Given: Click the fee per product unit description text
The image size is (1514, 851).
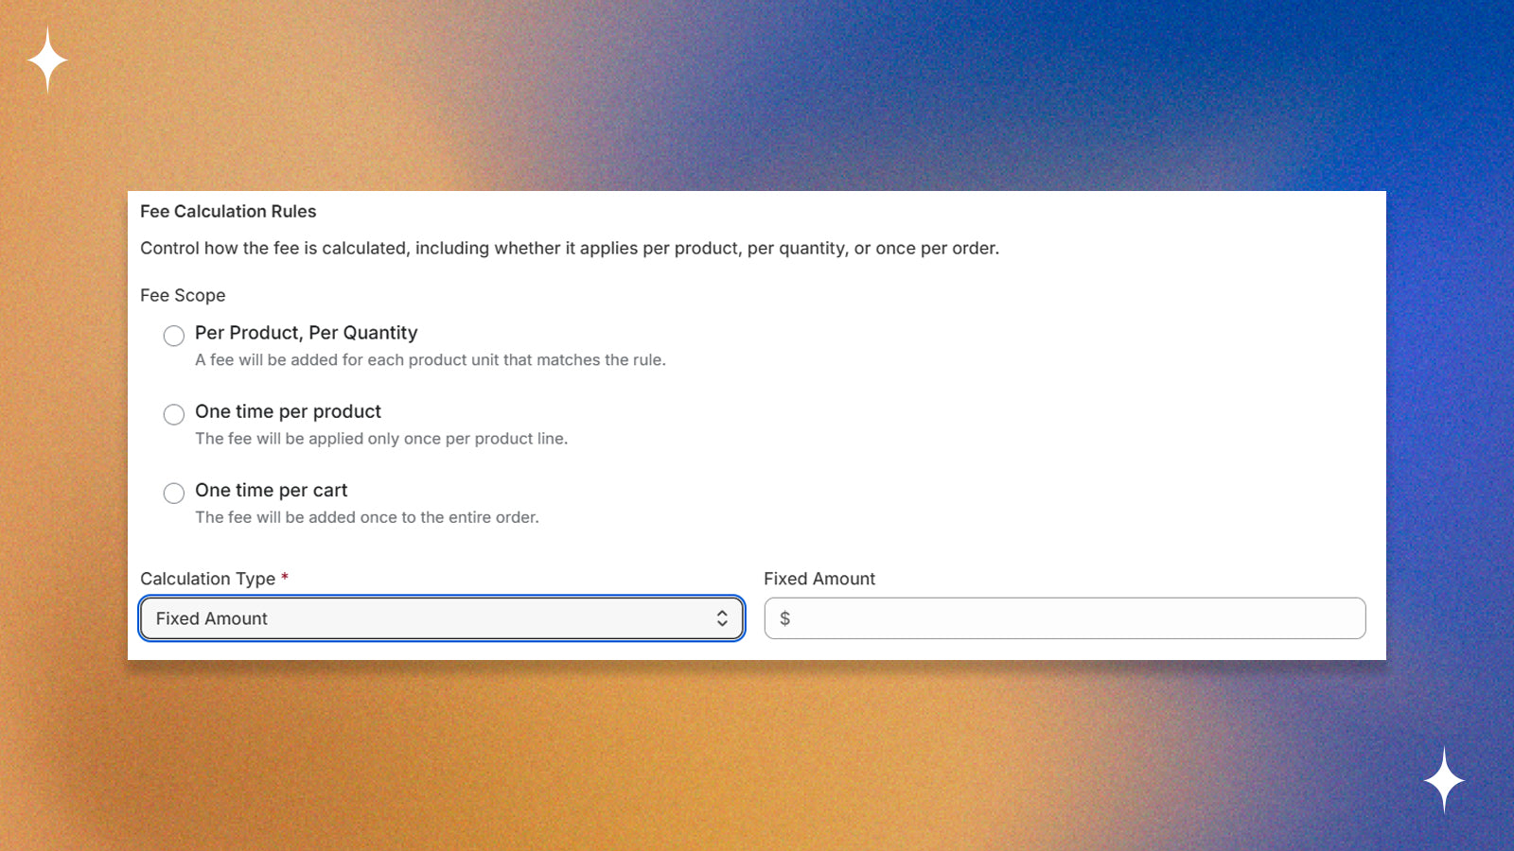Looking at the screenshot, I should point(431,359).
